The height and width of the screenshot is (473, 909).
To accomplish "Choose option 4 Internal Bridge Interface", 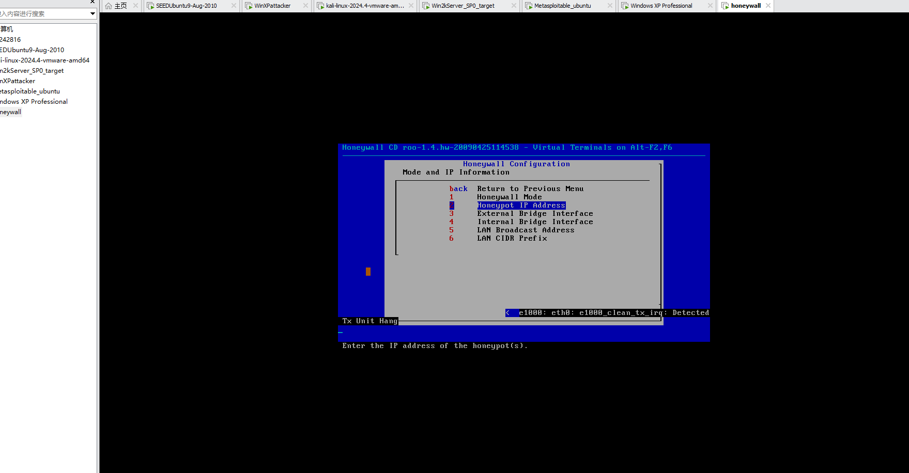I will 521,222.
